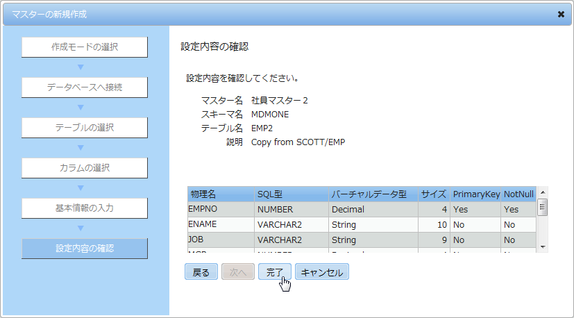
Task: Click table name EMP2
Action: point(262,128)
